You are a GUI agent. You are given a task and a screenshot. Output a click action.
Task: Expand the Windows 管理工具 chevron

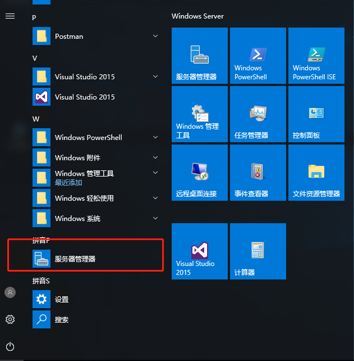tap(155, 173)
